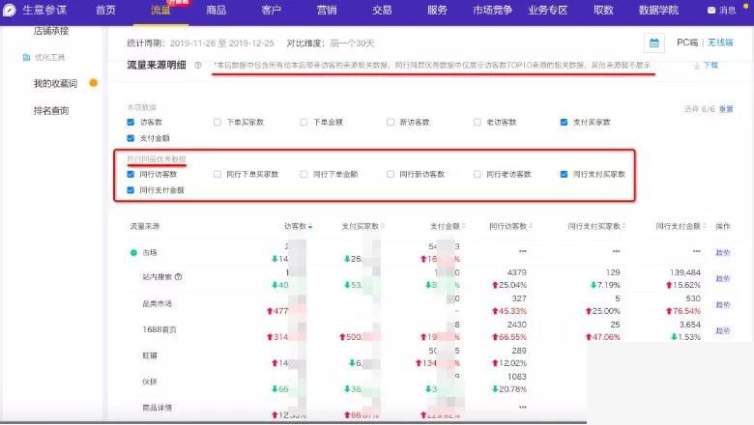Enable the 下单买家数 checkbox
Viewport: 754px width, 425px height.
click(x=217, y=123)
